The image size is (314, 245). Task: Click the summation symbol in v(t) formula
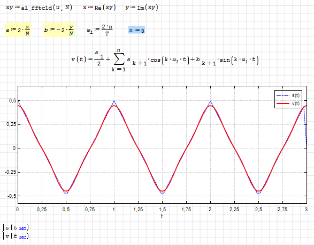coord(119,59)
